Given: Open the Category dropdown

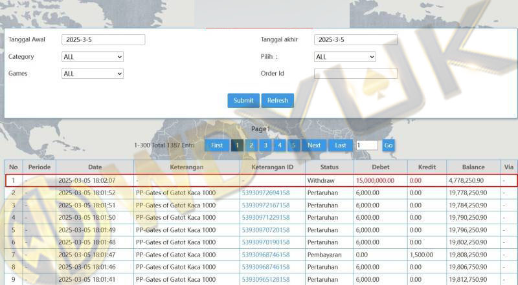Looking at the screenshot, I should pyautogui.click(x=93, y=57).
